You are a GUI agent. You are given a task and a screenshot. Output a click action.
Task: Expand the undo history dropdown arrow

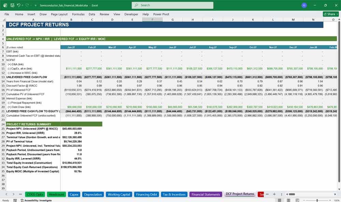pyautogui.click(x=22, y=5)
